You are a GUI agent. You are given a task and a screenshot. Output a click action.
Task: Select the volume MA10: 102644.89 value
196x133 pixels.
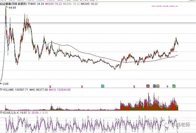tap(59, 90)
